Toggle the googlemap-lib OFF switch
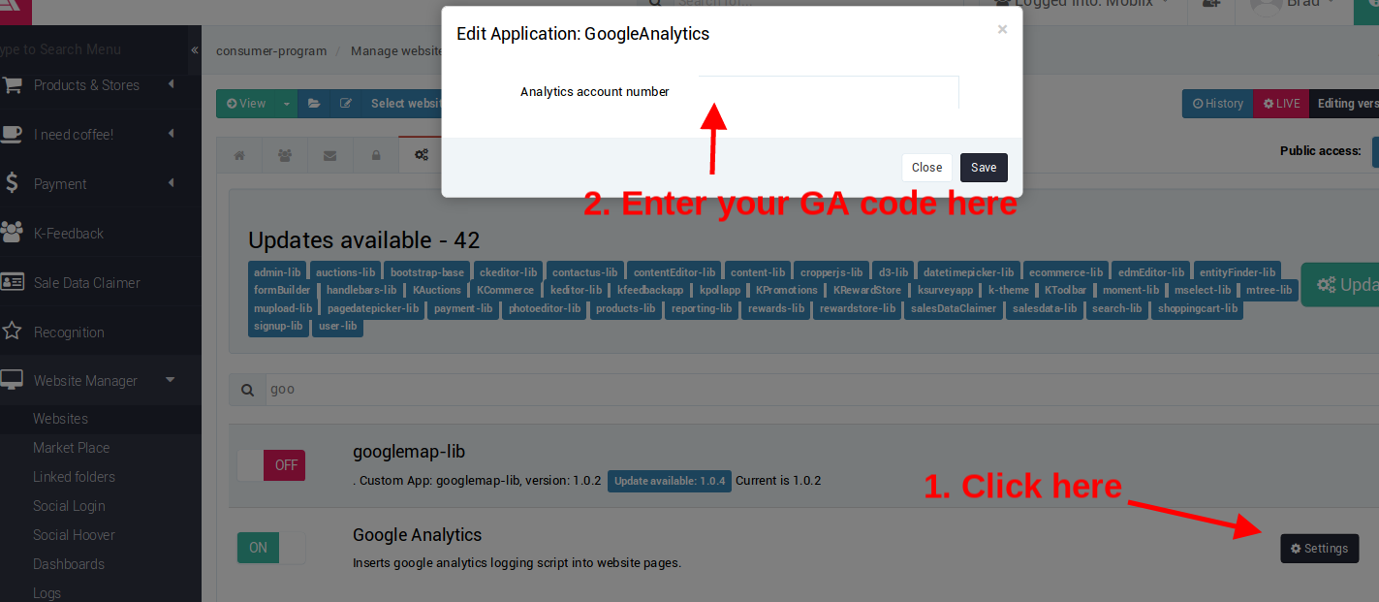Image resolution: width=1379 pixels, height=602 pixels. 271,465
